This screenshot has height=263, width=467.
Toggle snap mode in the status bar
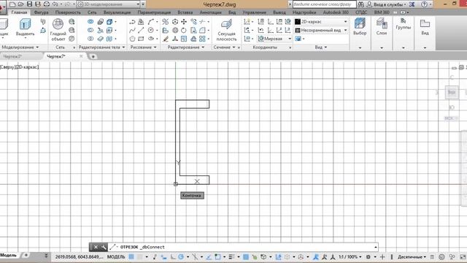pyautogui.click(x=139, y=256)
